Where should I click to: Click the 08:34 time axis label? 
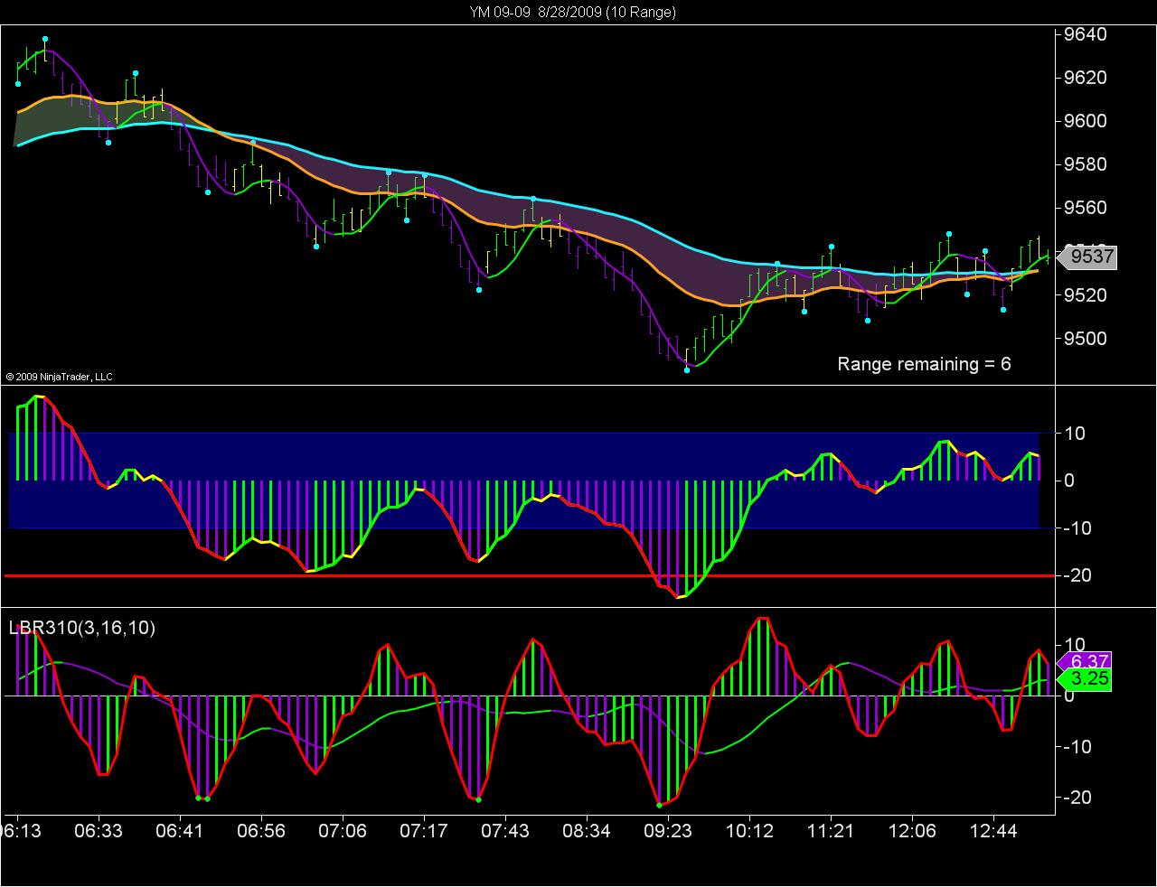pos(587,829)
